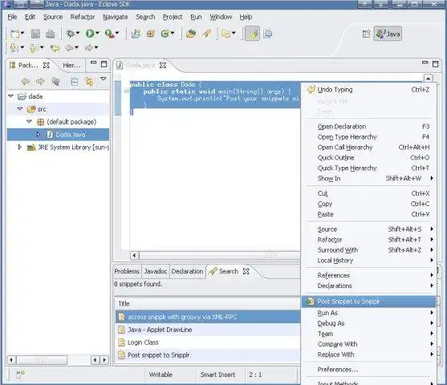Click the Run External Tools icon
This screenshot has width=447, height=385.
tap(109, 34)
